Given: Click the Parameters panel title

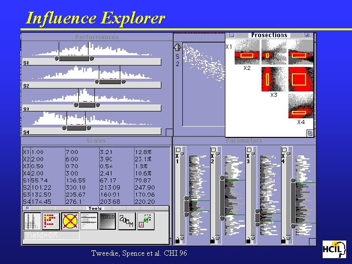Looking at the screenshot, I should pos(244,141).
